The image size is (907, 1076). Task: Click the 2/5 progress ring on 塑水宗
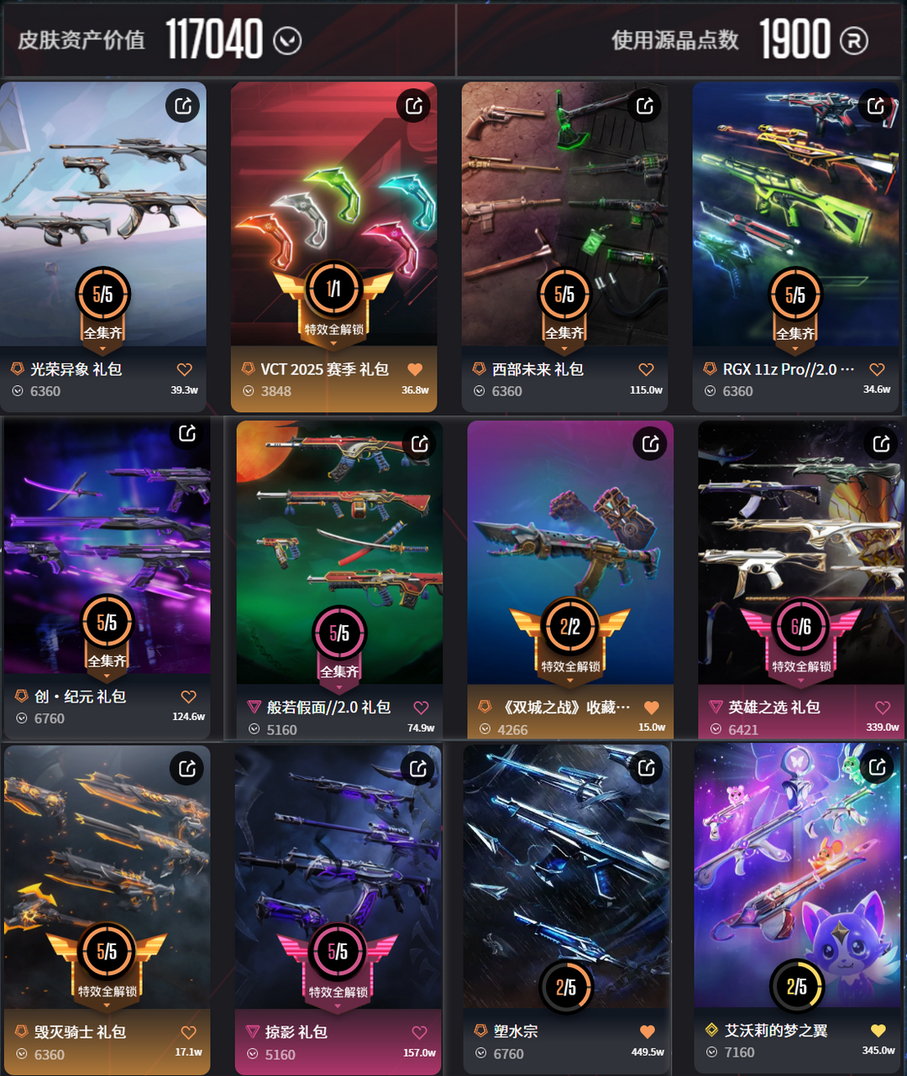[x=566, y=988]
